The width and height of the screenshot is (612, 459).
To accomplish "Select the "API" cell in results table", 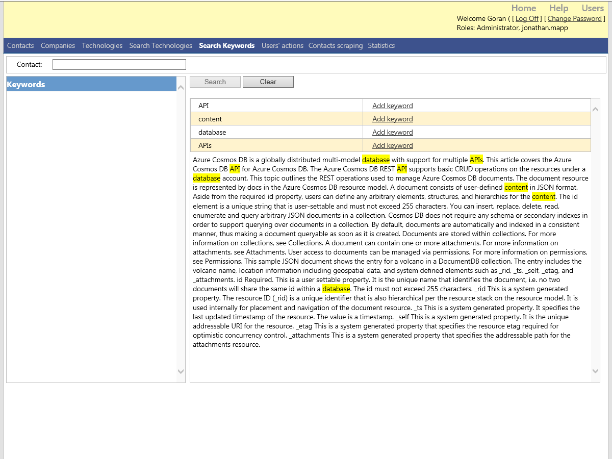I will tap(276, 106).
